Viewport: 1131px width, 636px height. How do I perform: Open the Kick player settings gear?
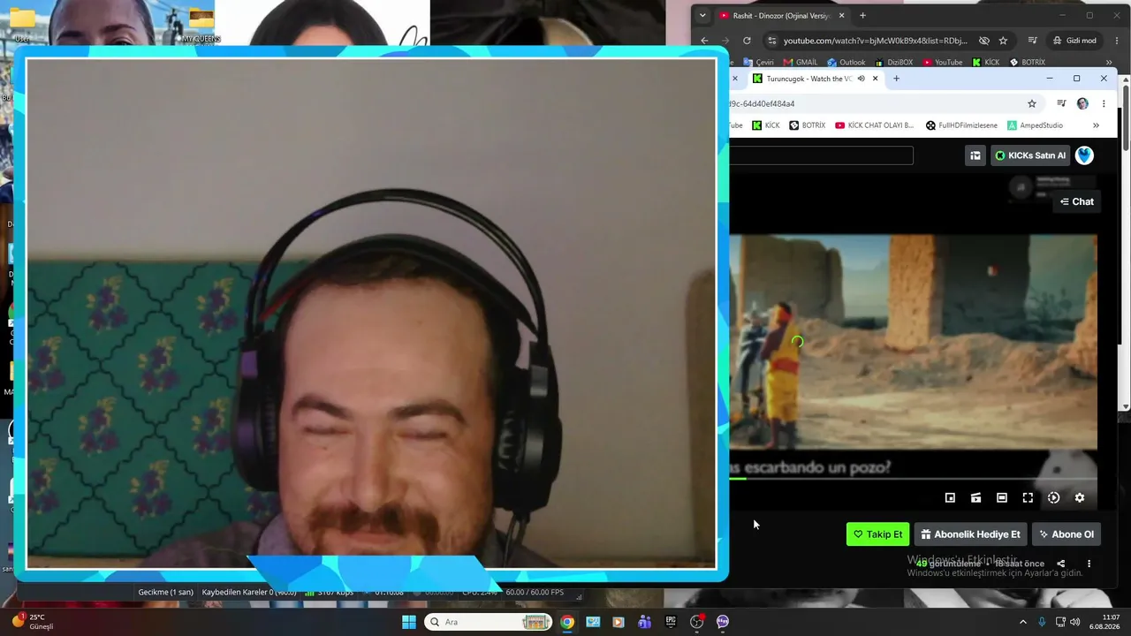pos(1079,497)
